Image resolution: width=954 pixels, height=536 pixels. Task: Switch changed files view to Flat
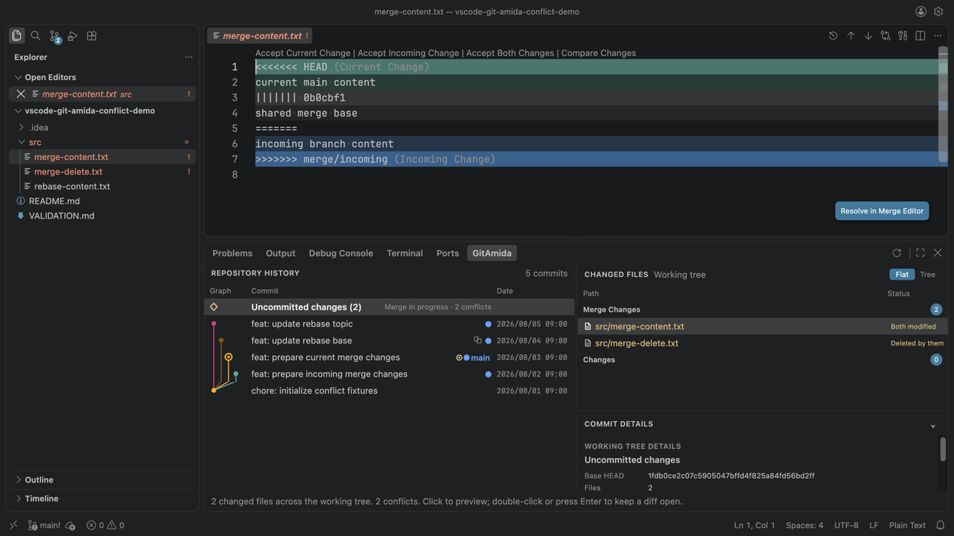[902, 274]
